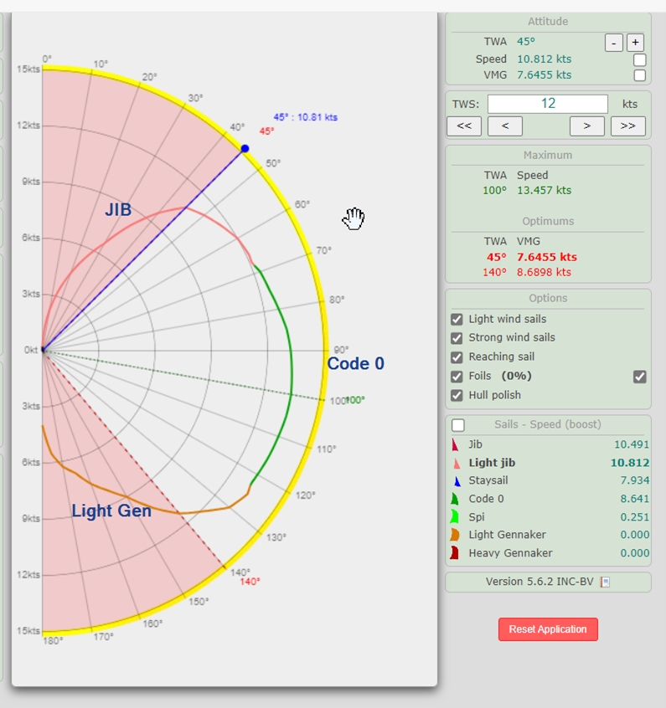Click the blue 45° marker on polar curve
This screenshot has height=708, width=666.
click(x=245, y=149)
